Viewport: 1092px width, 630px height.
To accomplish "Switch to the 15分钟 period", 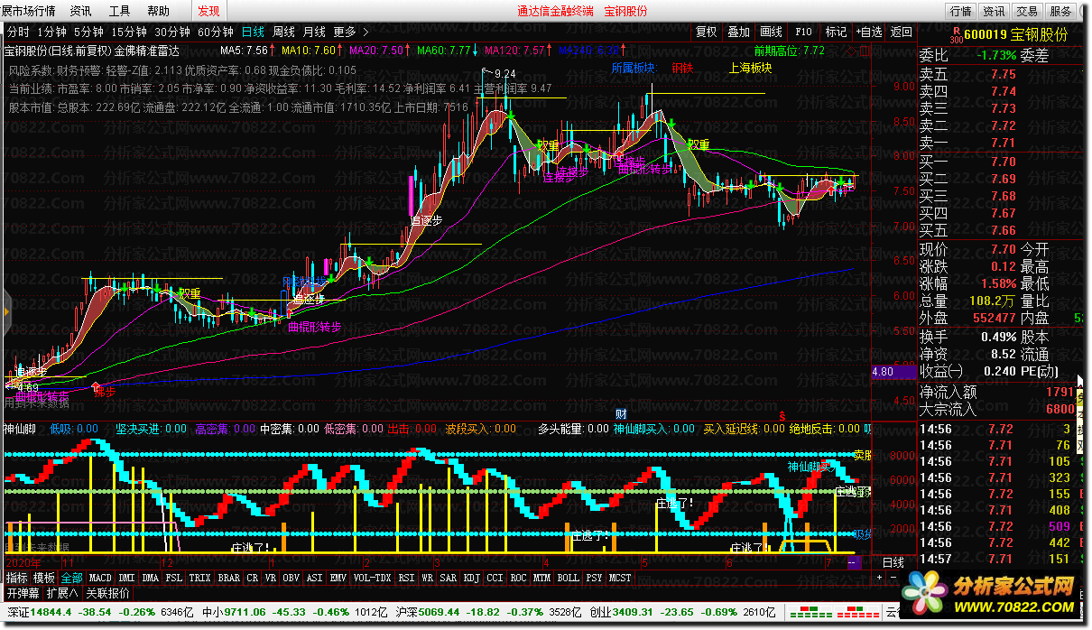I will click(x=129, y=32).
